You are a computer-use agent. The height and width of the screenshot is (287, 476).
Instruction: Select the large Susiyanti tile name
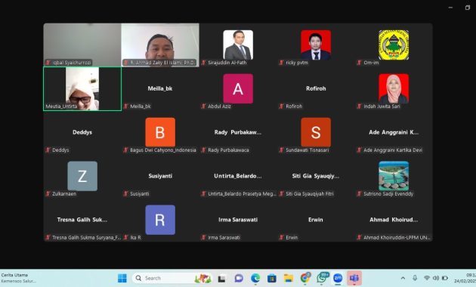(160, 176)
